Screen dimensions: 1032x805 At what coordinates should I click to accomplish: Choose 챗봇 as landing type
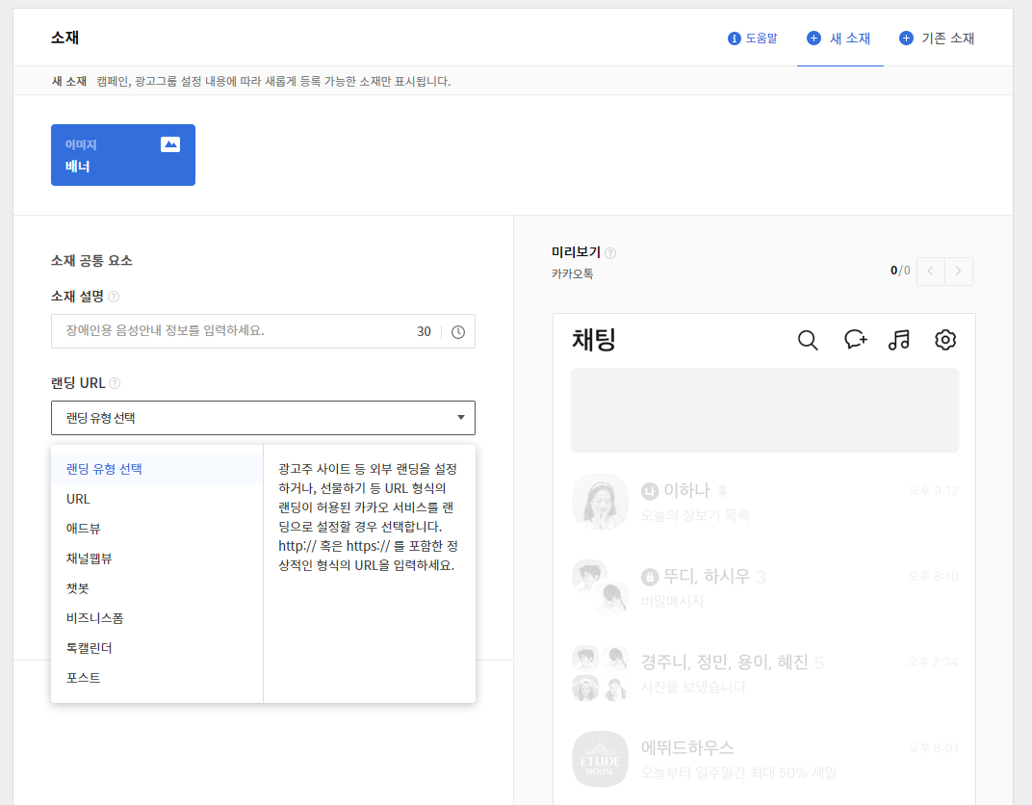[x=157, y=588]
